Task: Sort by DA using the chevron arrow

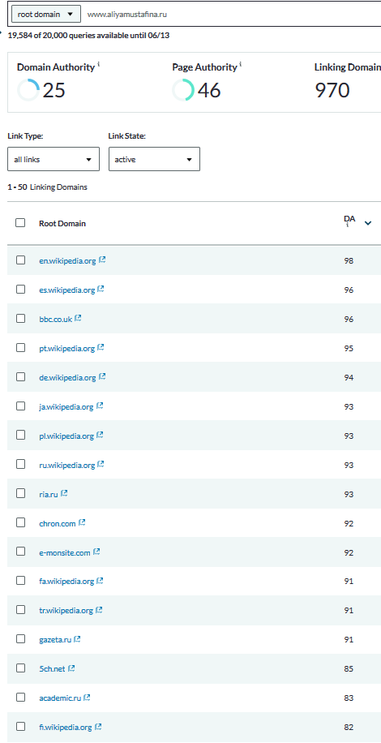Action: pos(368,223)
